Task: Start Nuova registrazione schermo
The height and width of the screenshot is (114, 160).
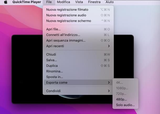Action: point(78,21)
